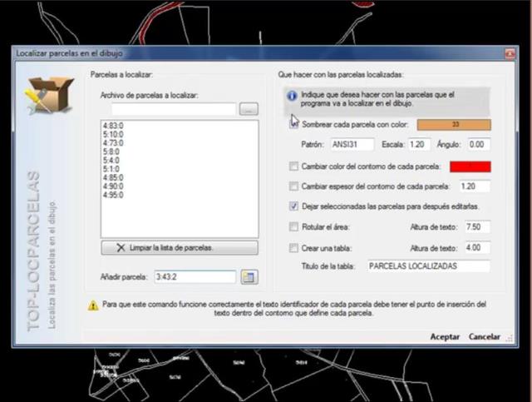
Task: Select parcel 4:73:0 in the list
Action: (113, 143)
